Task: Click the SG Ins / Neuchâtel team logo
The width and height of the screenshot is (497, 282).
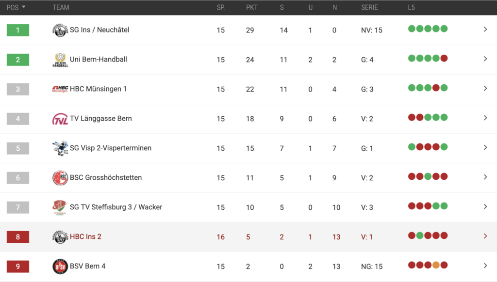Action: [x=60, y=30]
